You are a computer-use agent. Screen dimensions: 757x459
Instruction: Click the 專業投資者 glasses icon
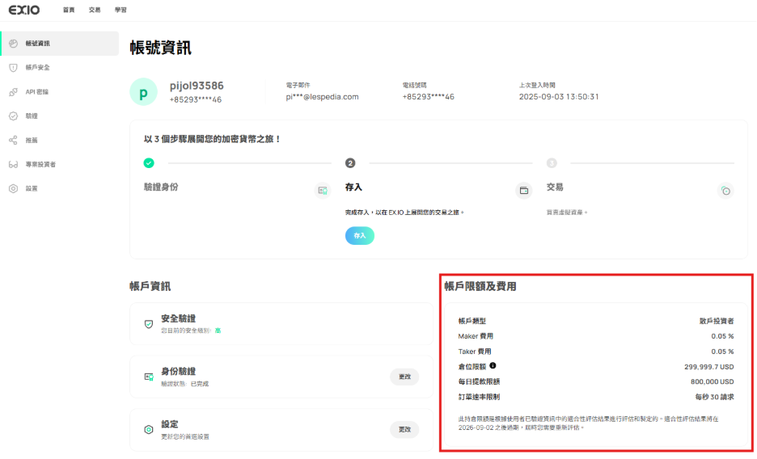click(x=13, y=164)
